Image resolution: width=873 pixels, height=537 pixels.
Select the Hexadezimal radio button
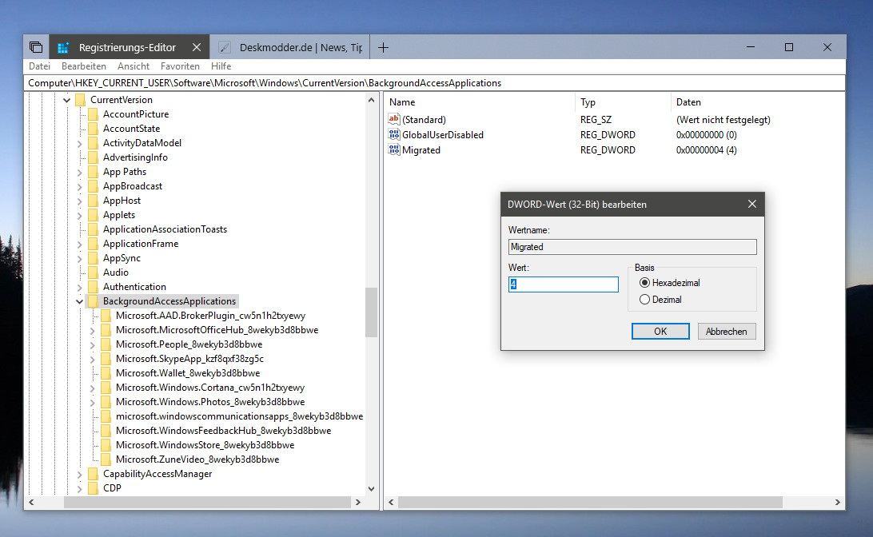(x=644, y=283)
